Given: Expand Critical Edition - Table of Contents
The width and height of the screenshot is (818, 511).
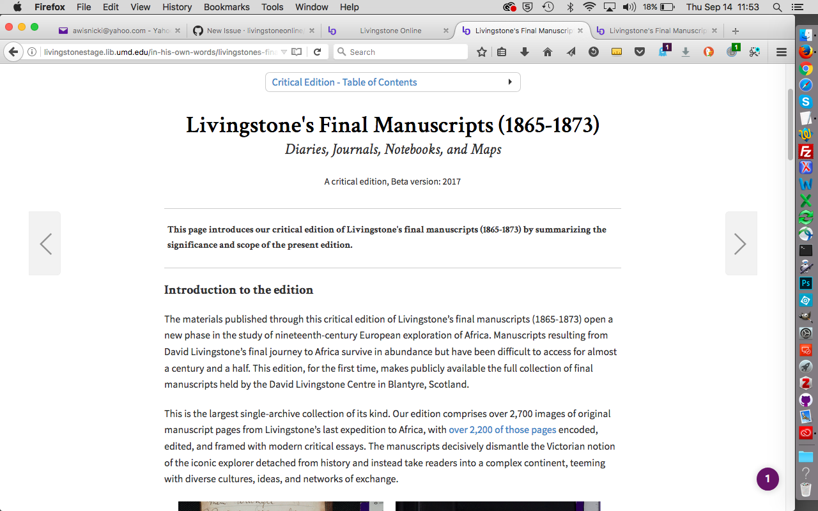Looking at the screenshot, I should [393, 82].
